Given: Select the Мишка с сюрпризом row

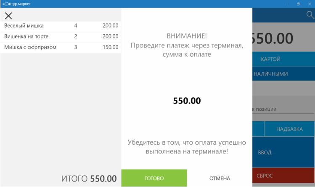Looking at the screenshot, I should (x=61, y=47).
